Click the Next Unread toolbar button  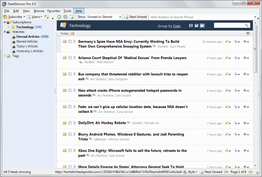135,17
